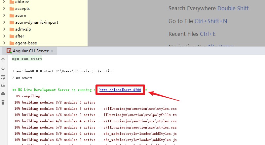Image resolution: width=265 pixels, height=145 pixels.
Task: Close the Angular CLI Server tab
Action: (52, 51)
